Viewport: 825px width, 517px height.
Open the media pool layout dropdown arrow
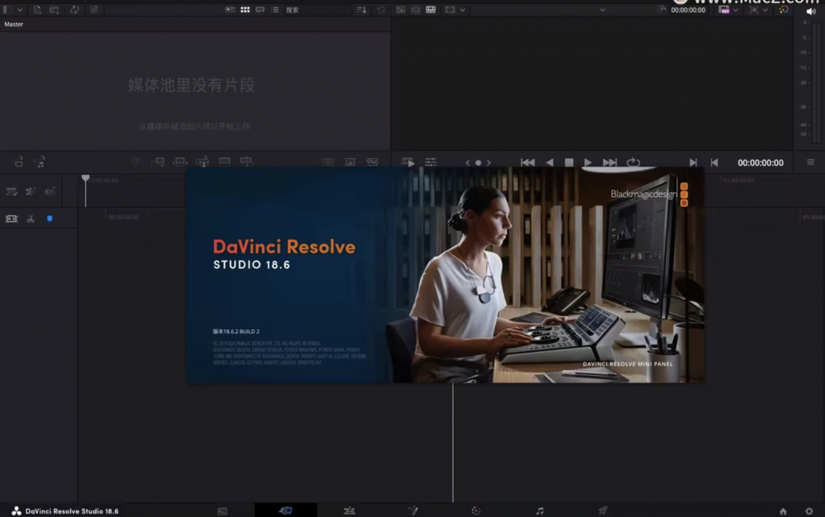[x=20, y=10]
